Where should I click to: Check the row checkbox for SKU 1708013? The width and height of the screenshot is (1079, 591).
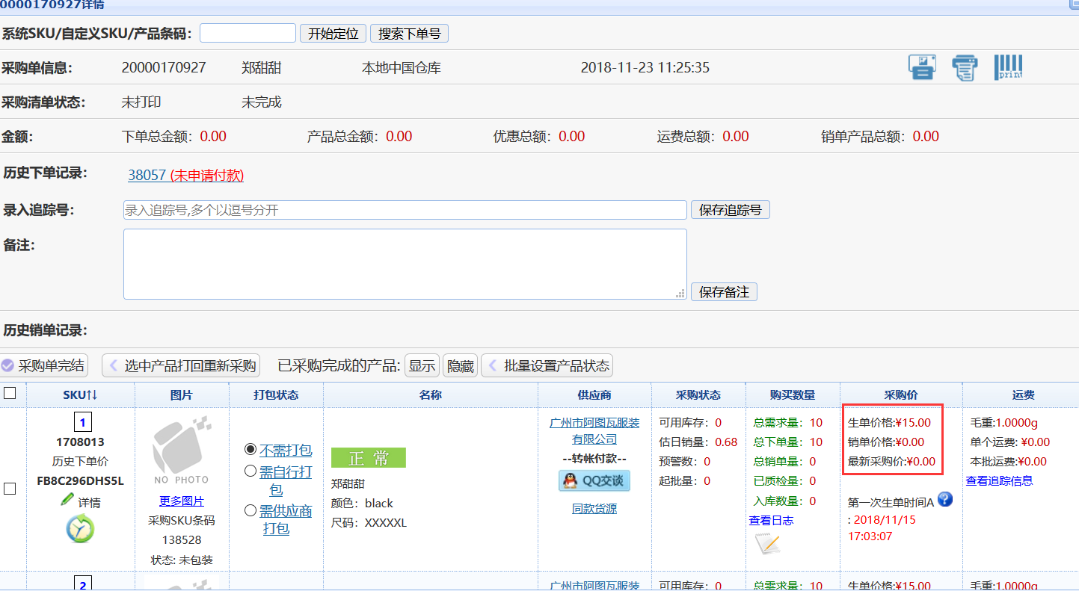(x=10, y=489)
